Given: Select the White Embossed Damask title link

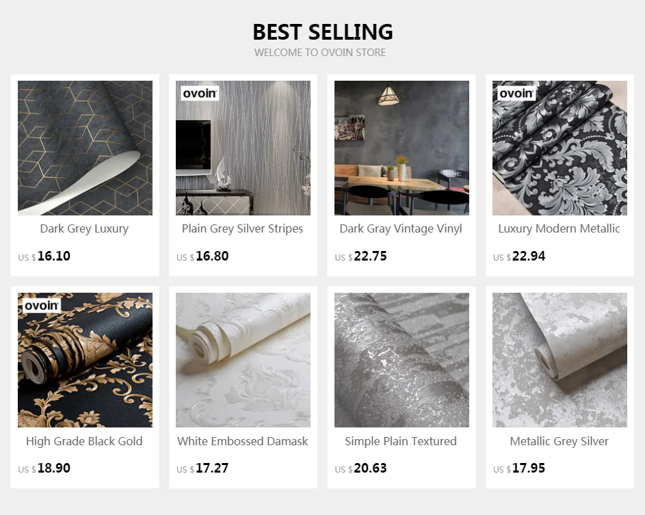Looking at the screenshot, I should tap(243, 441).
